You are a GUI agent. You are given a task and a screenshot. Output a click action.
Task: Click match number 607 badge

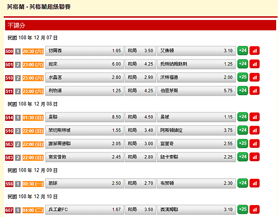point(9,210)
